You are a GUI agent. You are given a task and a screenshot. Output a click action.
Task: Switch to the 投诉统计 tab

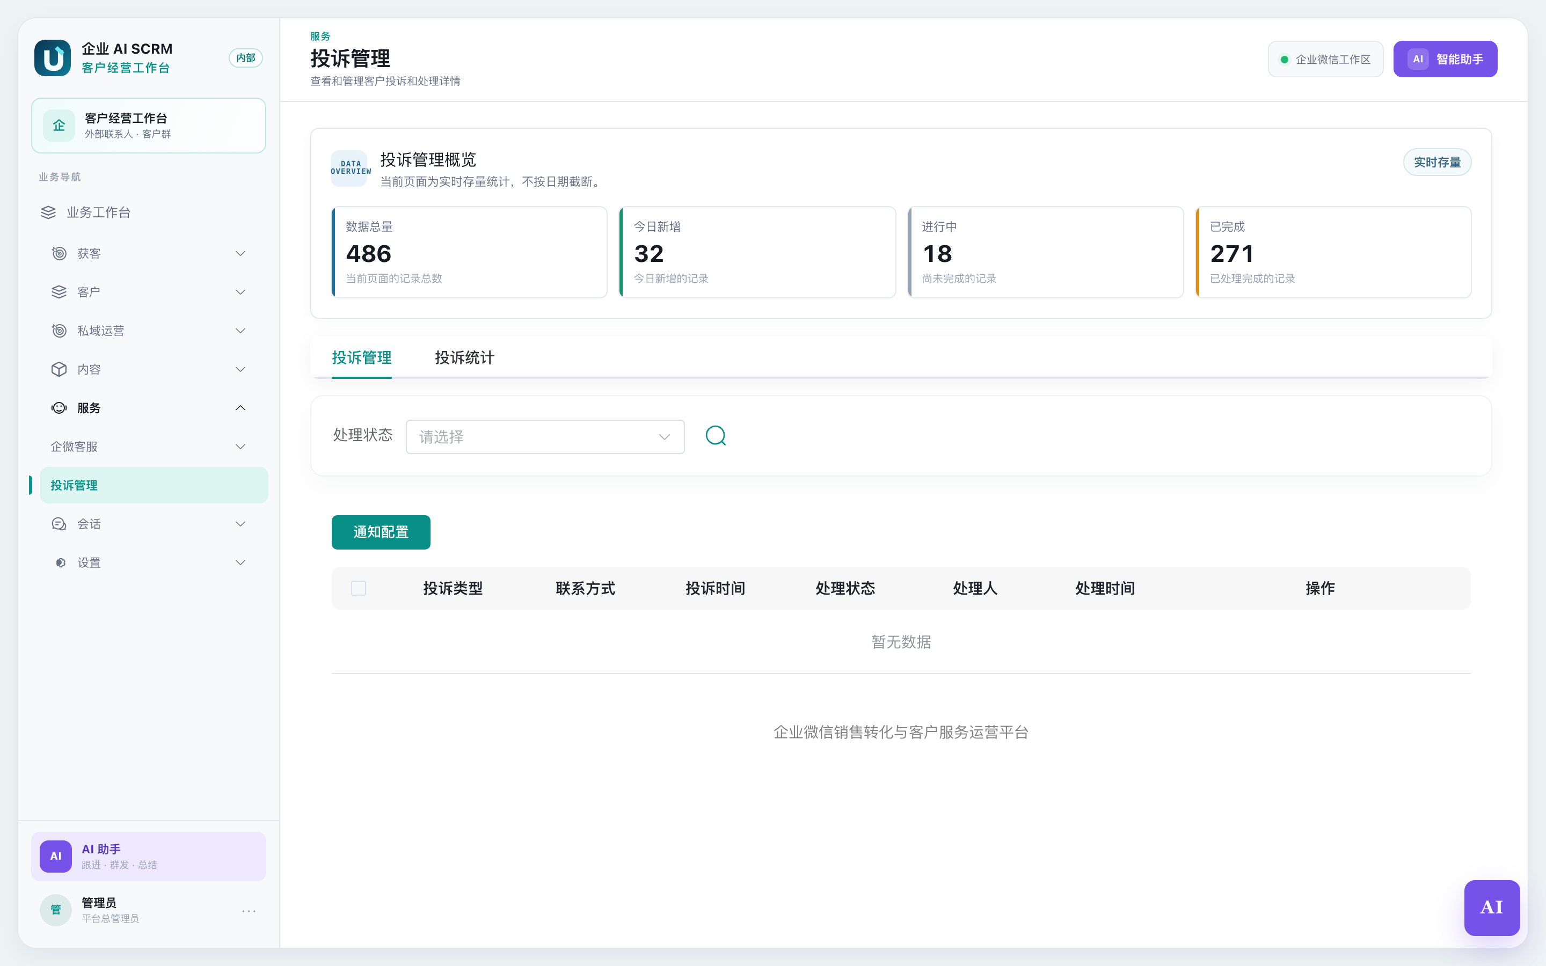464,358
